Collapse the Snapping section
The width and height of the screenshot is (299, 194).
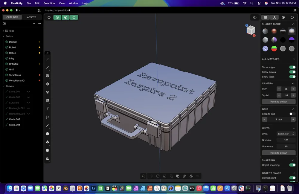(x=293, y=160)
